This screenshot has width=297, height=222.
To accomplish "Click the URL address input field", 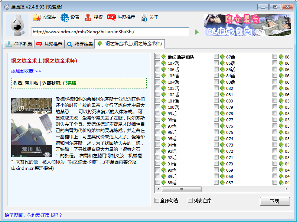I will click(110, 32).
